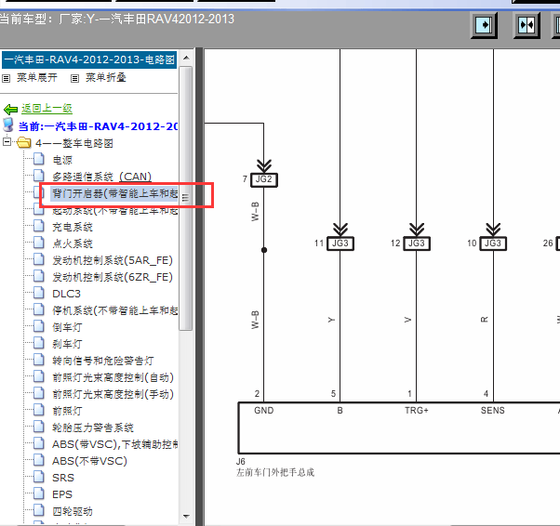Click 菜单展开 to expand the menu
Viewport: 560px width, 526px height.
37,77
